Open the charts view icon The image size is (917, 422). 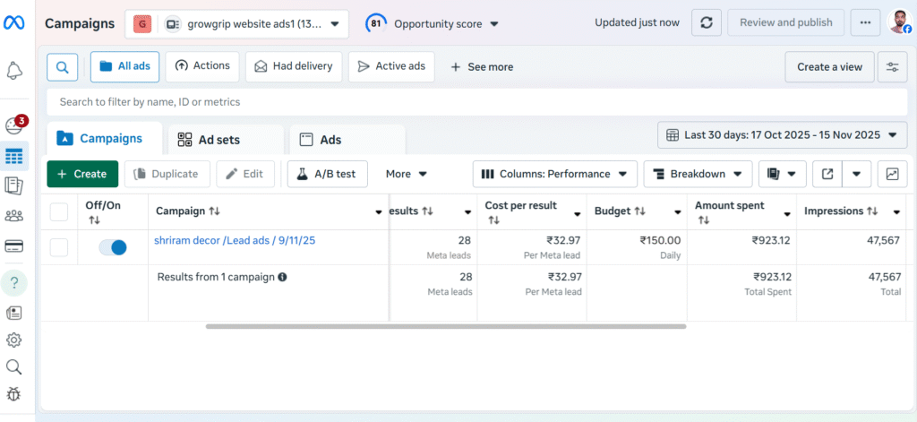[x=892, y=174]
